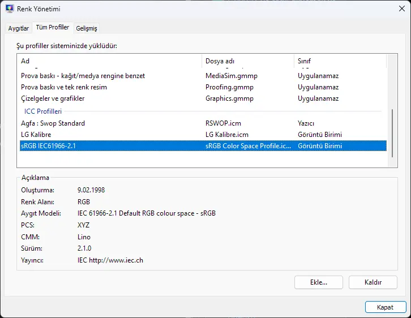Click the Ekle... button
This screenshot has height=318, width=411.
[x=319, y=282]
